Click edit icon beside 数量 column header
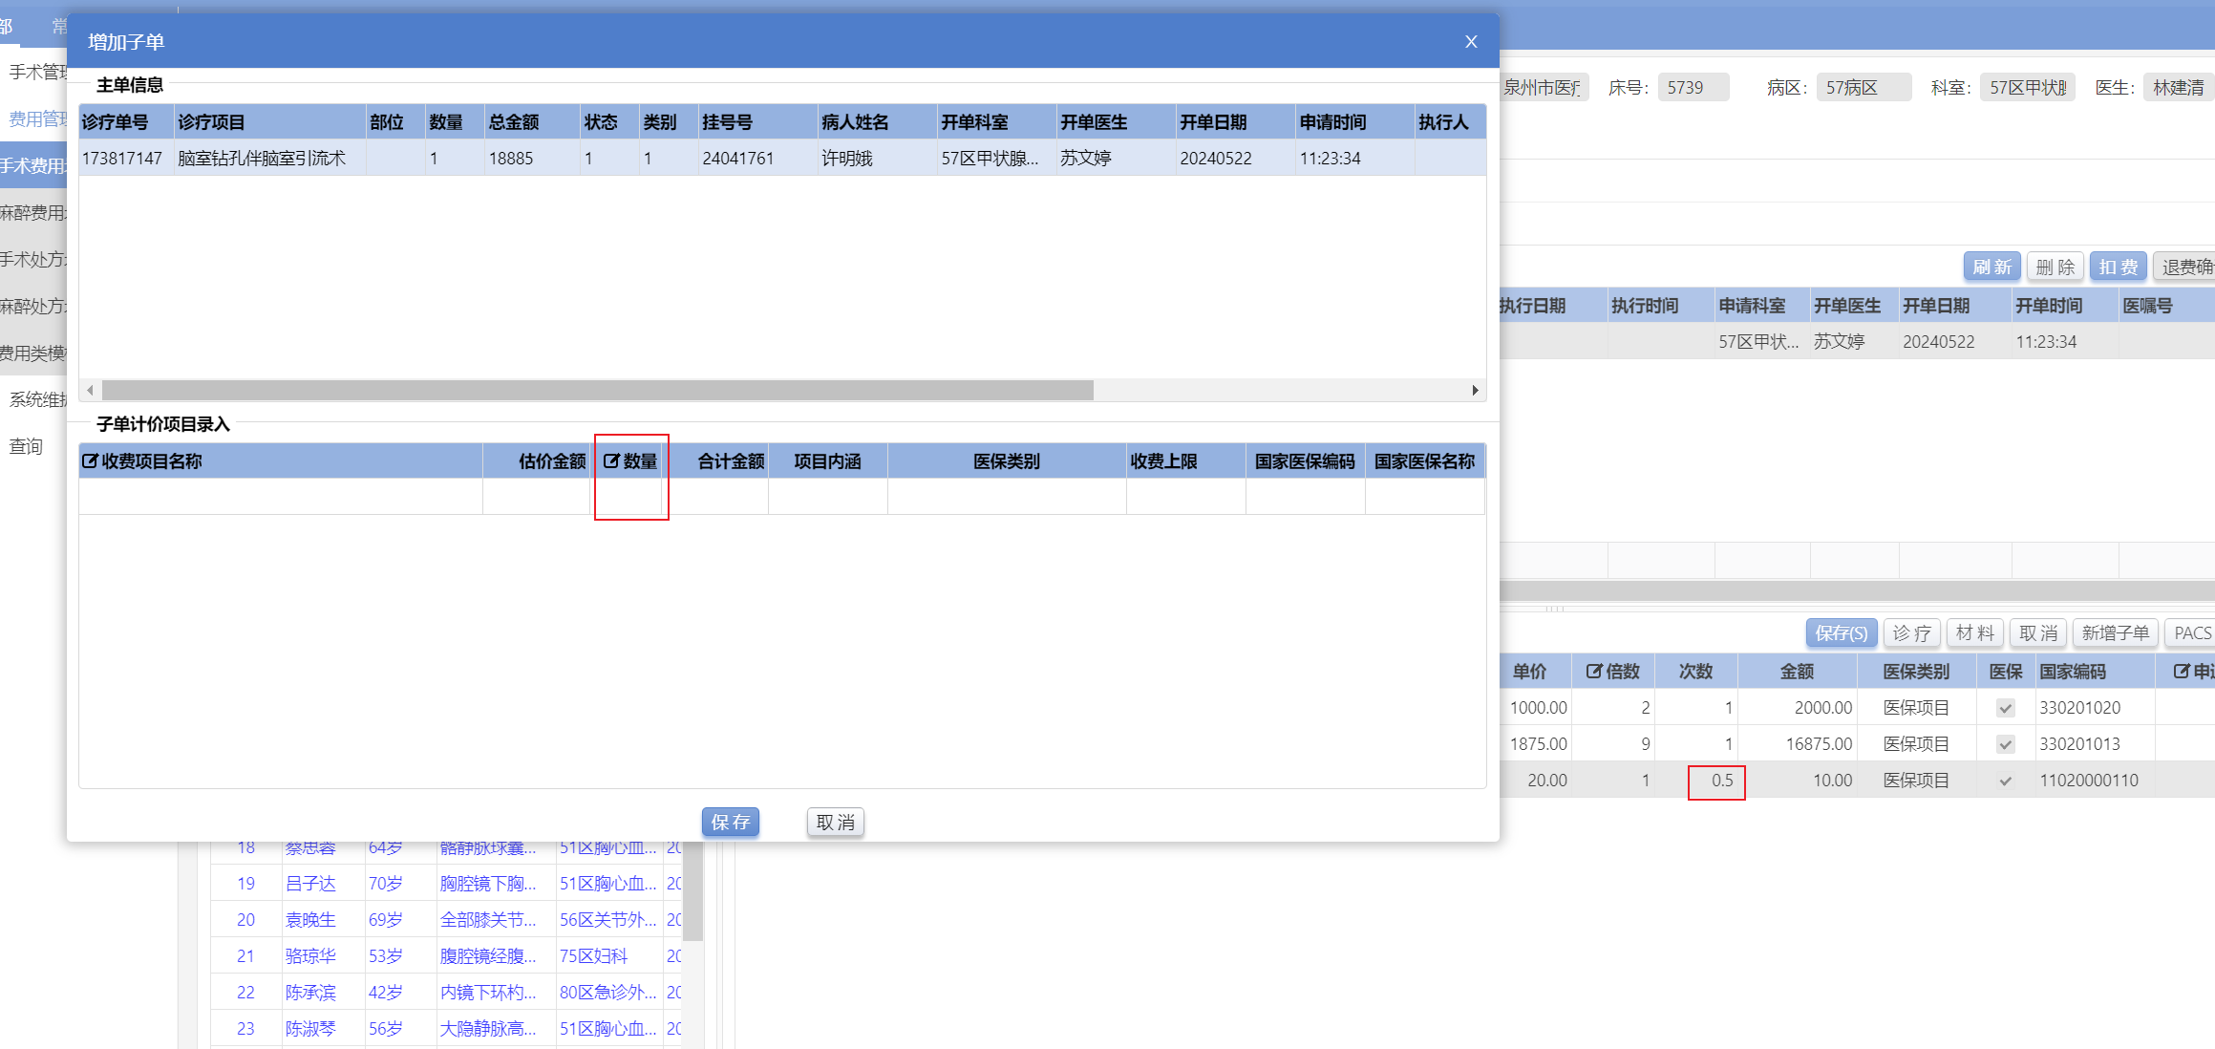The height and width of the screenshot is (1049, 2215). click(x=611, y=461)
